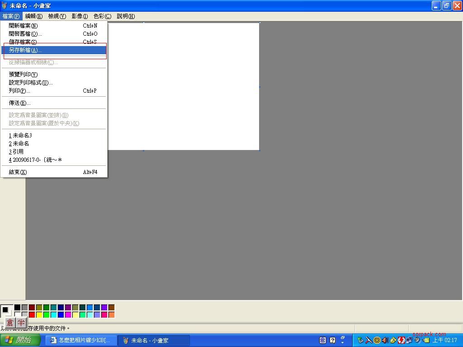Open the 編輯 (Edit) menu
The image size is (463, 347).
(33, 16)
